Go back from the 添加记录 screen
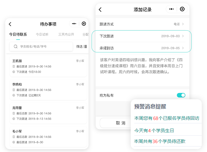This screenshot has height=152, width=207. click(100, 9)
